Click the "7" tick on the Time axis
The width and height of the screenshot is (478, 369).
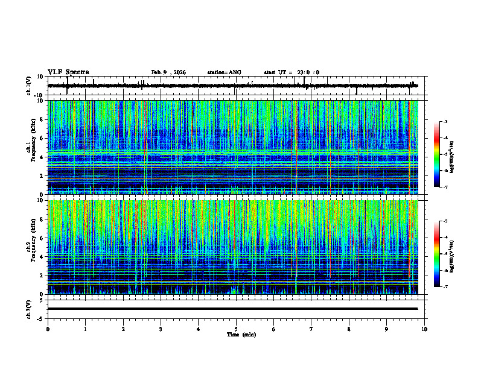tap(311, 329)
